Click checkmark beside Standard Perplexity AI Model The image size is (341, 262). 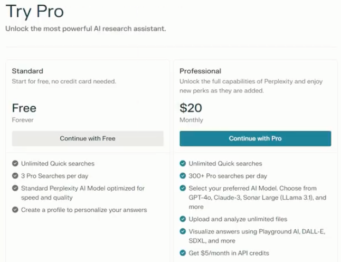(15, 188)
